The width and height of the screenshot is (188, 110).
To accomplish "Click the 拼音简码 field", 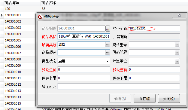I will tap(154, 36).
